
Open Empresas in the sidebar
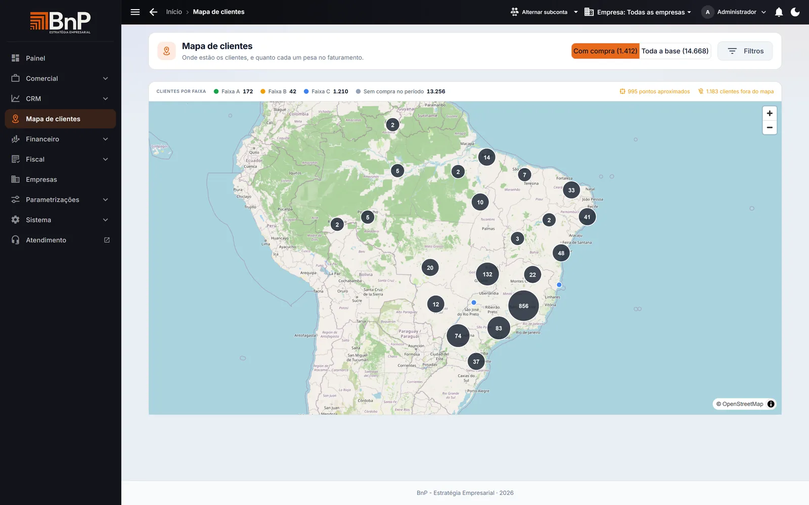pyautogui.click(x=60, y=179)
